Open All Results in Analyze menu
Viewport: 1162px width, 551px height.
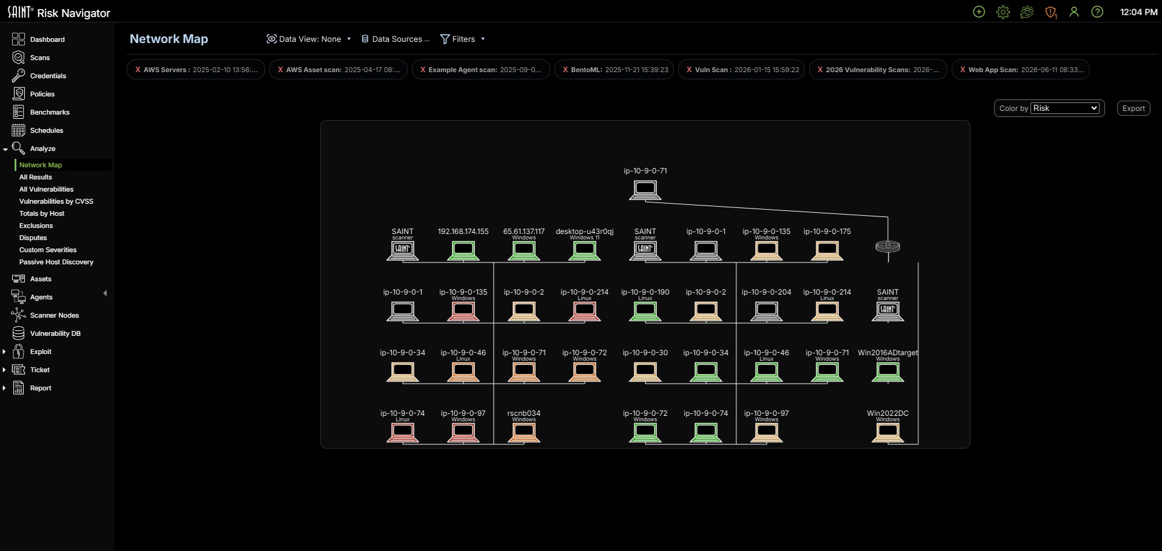pos(36,177)
